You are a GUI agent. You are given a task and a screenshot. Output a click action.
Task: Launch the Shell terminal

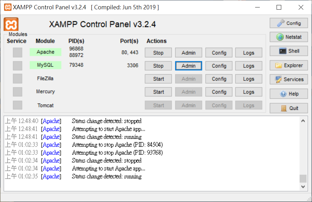pos(289,51)
